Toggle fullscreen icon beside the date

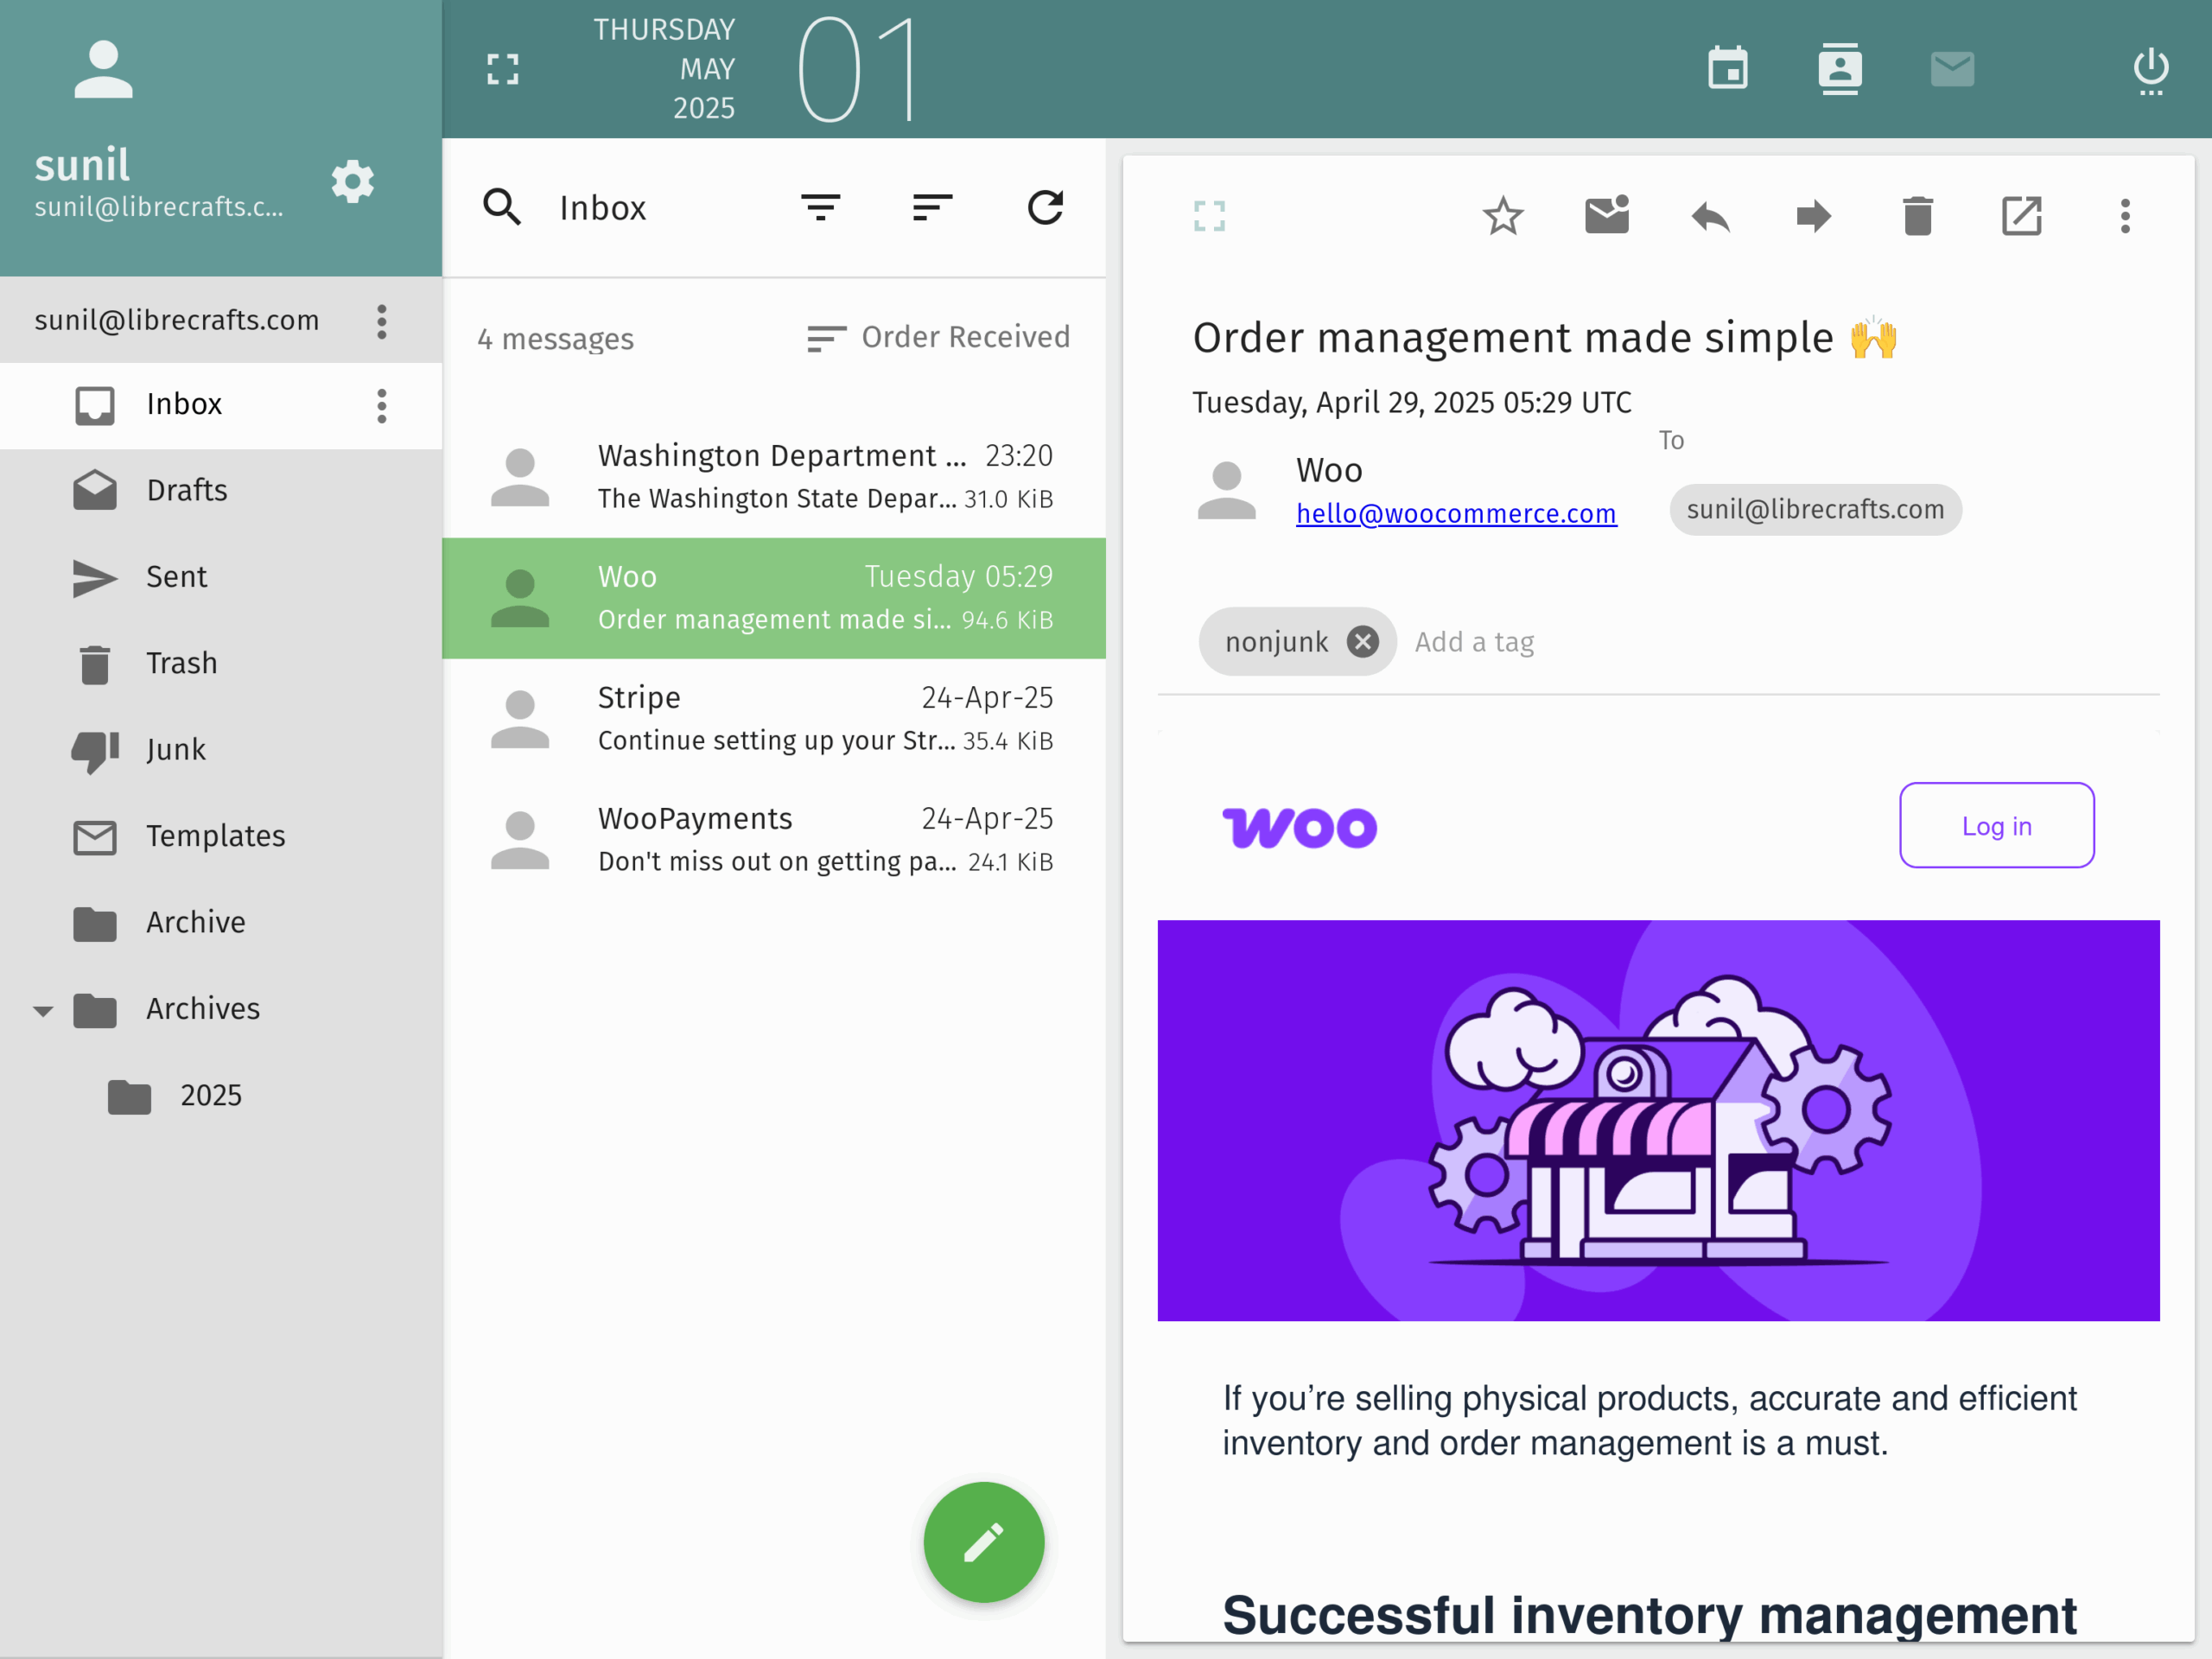click(x=503, y=69)
